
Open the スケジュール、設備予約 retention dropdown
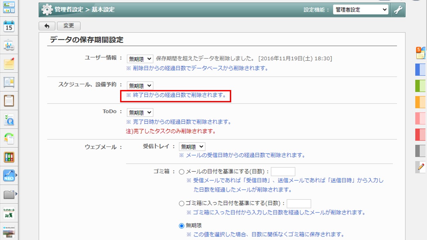[140, 86]
